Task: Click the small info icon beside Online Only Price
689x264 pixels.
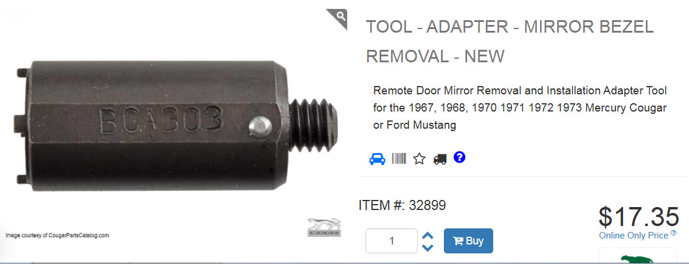Action: coord(674,233)
